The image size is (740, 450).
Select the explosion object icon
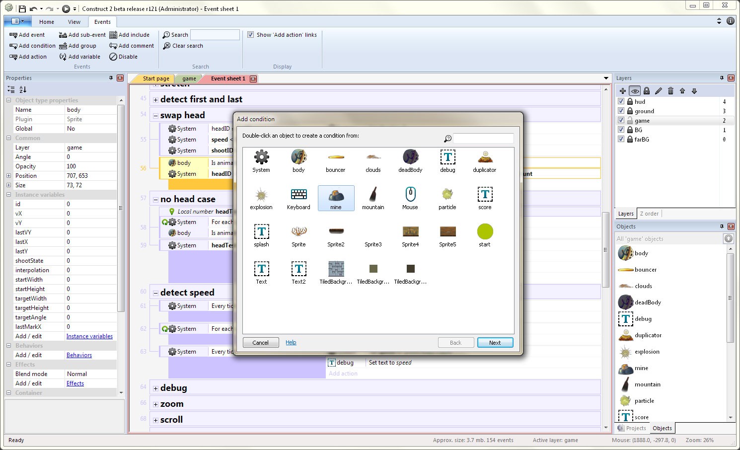261,195
